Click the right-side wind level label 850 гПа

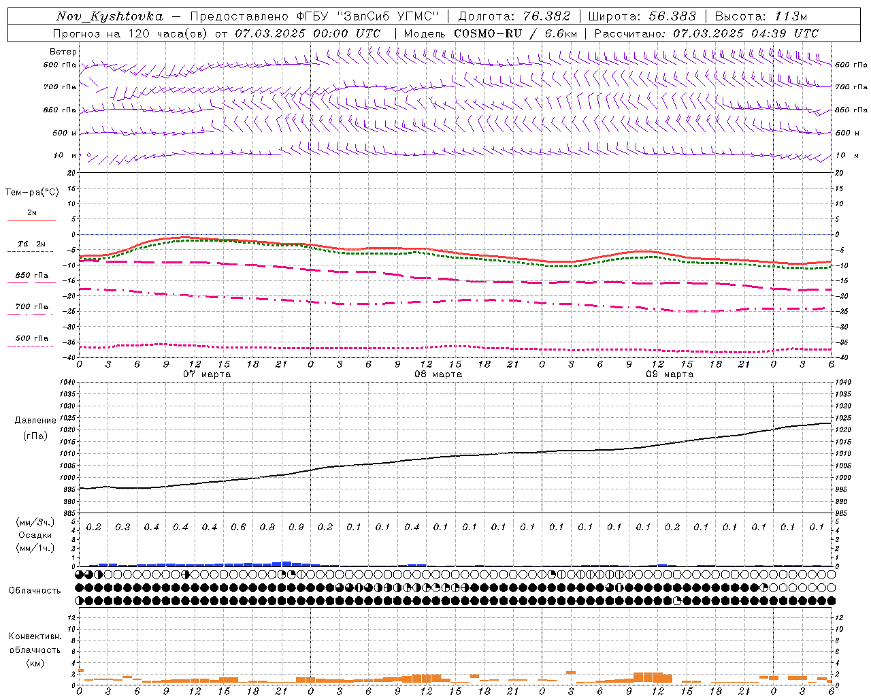(851, 110)
